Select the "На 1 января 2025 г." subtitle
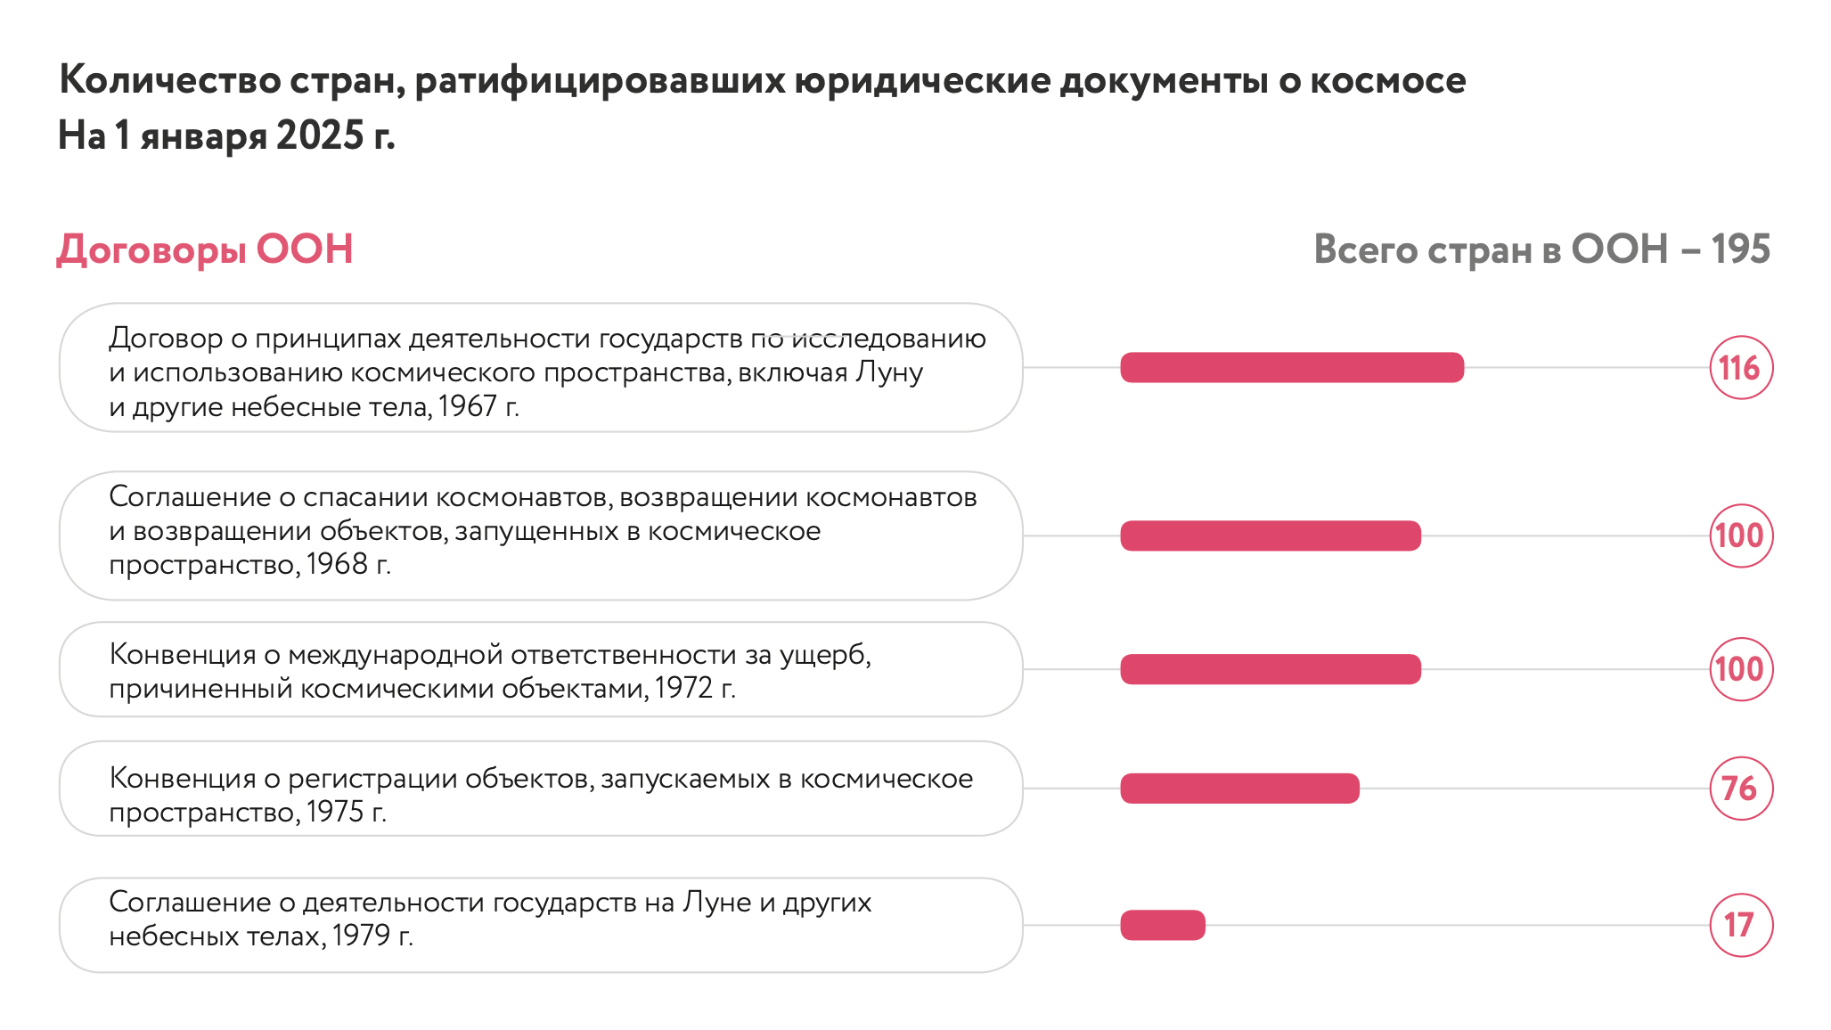Viewport: 1831px width, 1030px height. 226,135
